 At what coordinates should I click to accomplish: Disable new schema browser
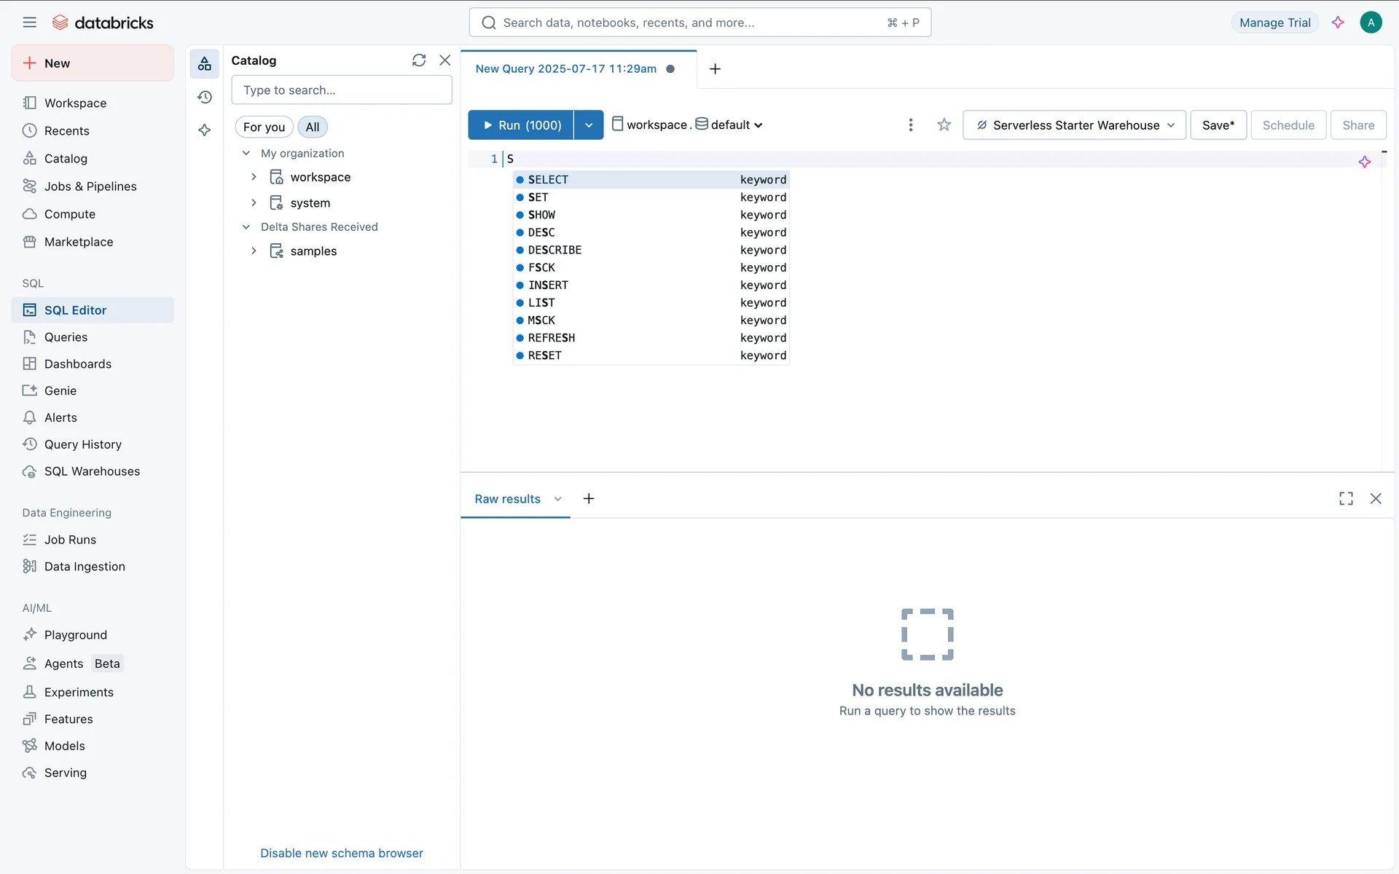[x=341, y=853]
